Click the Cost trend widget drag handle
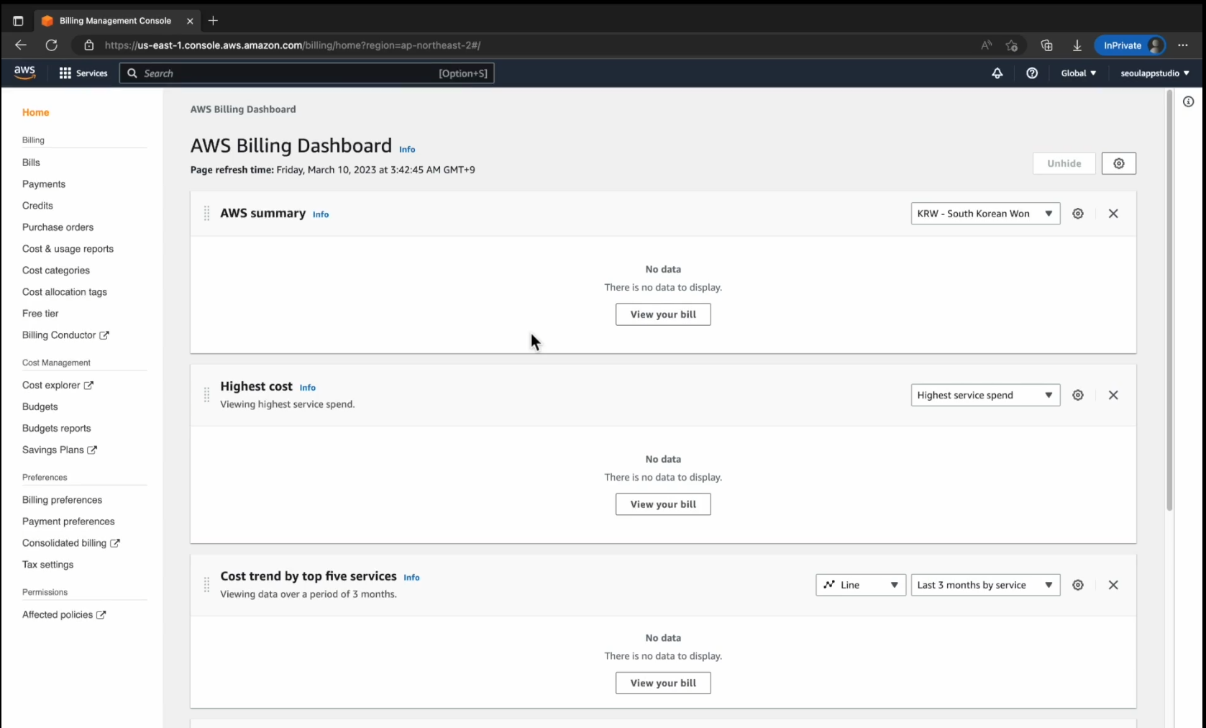The height and width of the screenshot is (728, 1206). [206, 585]
